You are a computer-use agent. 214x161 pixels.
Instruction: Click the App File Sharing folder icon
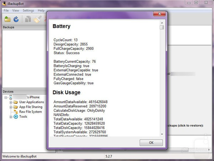pos(16,107)
